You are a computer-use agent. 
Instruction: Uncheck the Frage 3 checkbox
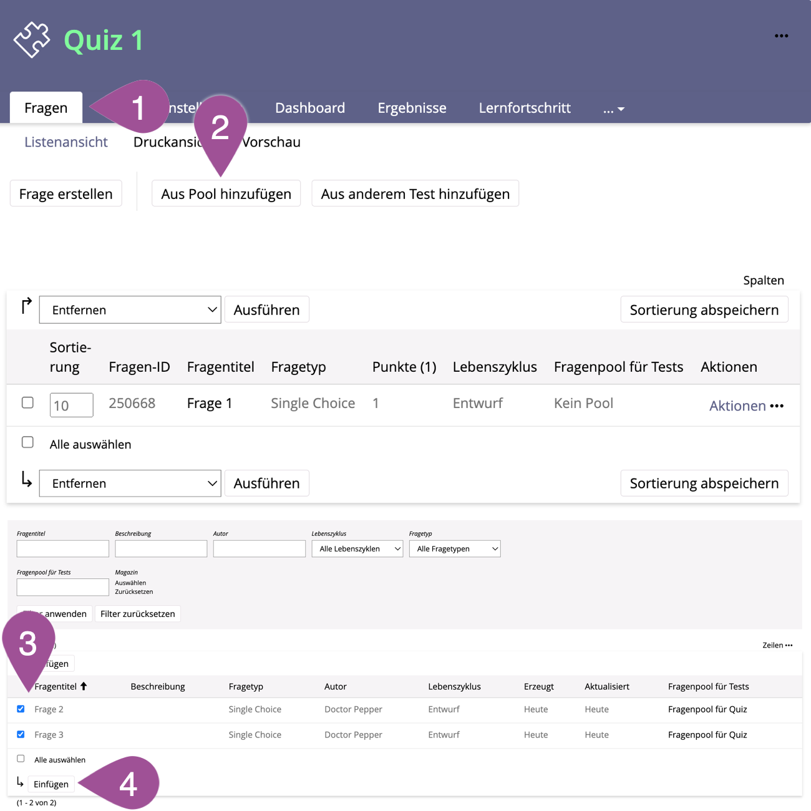21,734
